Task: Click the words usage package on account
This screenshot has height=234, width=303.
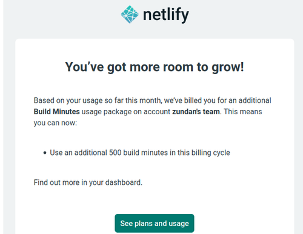Action: click(126, 112)
